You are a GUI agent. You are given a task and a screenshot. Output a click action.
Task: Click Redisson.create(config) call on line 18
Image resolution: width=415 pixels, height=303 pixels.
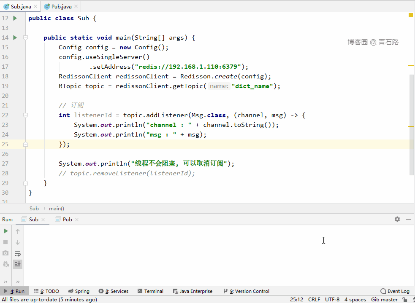(224, 76)
